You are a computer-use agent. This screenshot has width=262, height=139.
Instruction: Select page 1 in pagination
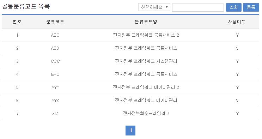(130, 131)
